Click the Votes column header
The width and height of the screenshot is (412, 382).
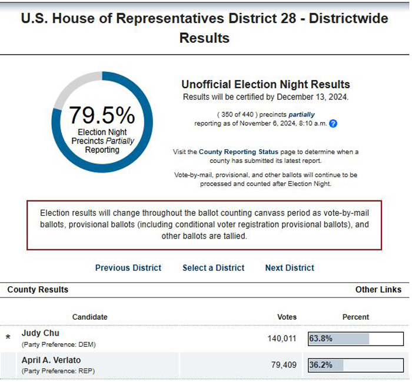287,317
